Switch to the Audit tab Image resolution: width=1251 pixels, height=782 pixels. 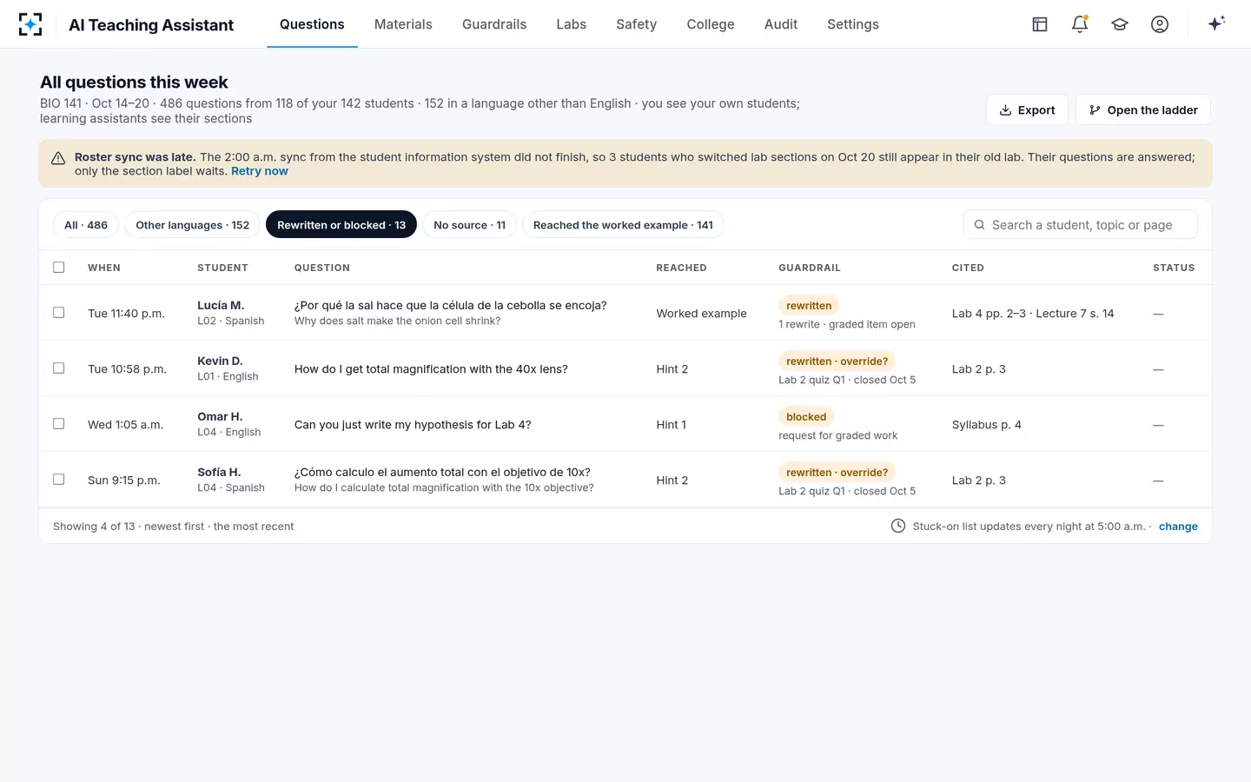point(781,24)
